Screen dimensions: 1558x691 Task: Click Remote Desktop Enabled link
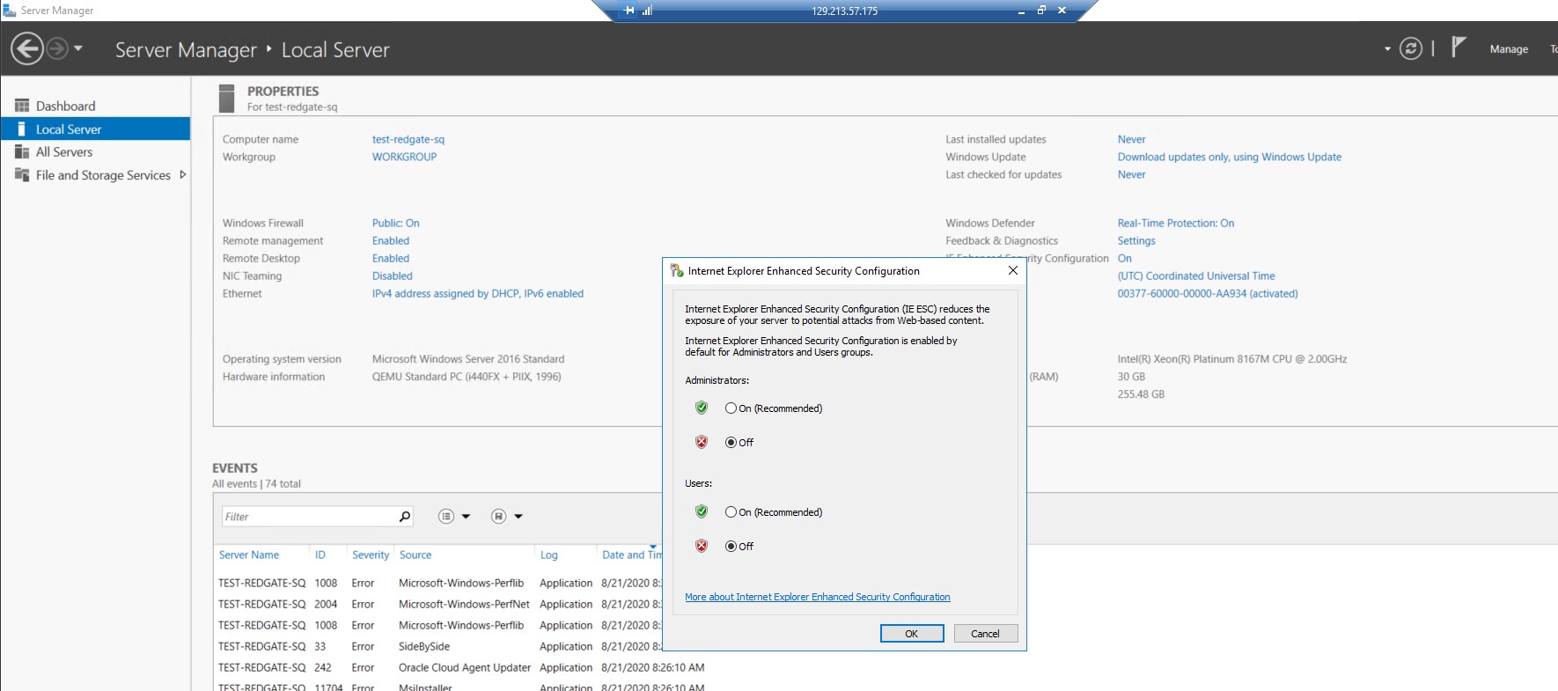click(391, 258)
